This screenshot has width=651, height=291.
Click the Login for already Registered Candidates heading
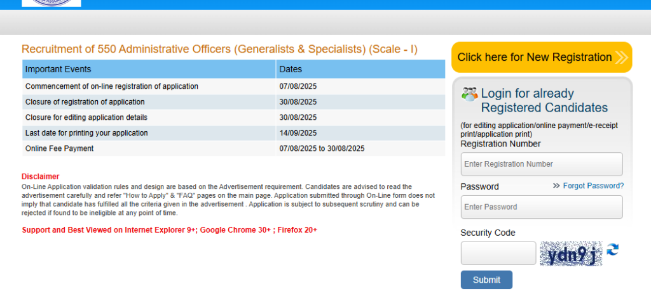point(544,101)
